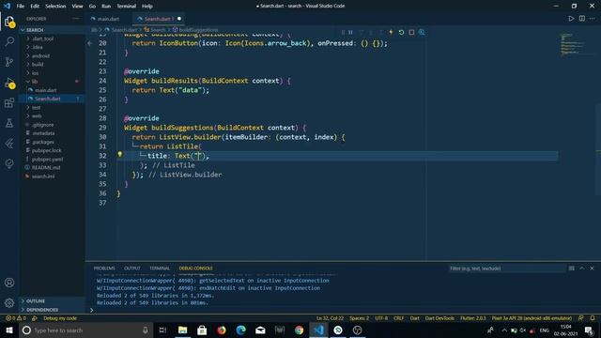Open main.dart in the file tree

52,90
